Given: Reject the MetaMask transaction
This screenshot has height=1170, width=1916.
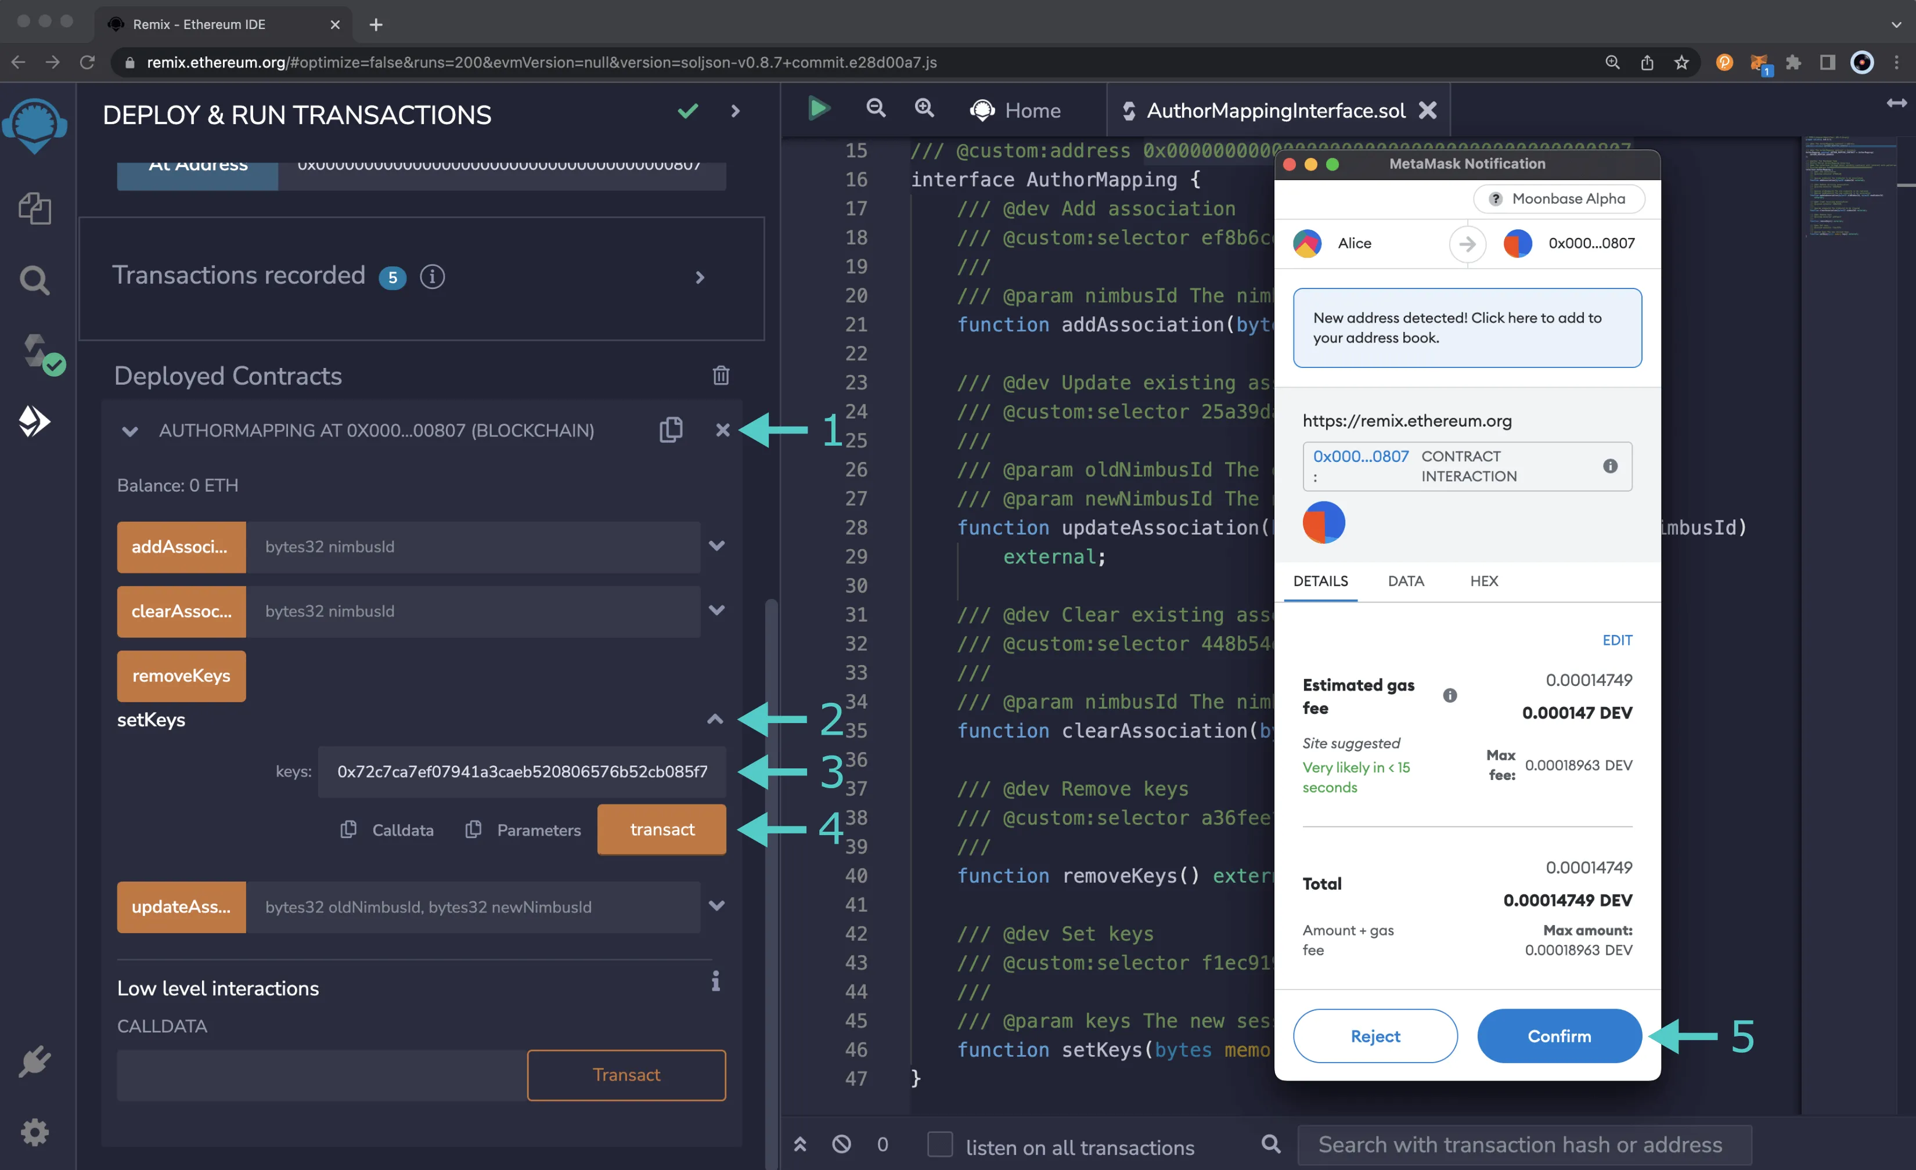Looking at the screenshot, I should tap(1375, 1035).
